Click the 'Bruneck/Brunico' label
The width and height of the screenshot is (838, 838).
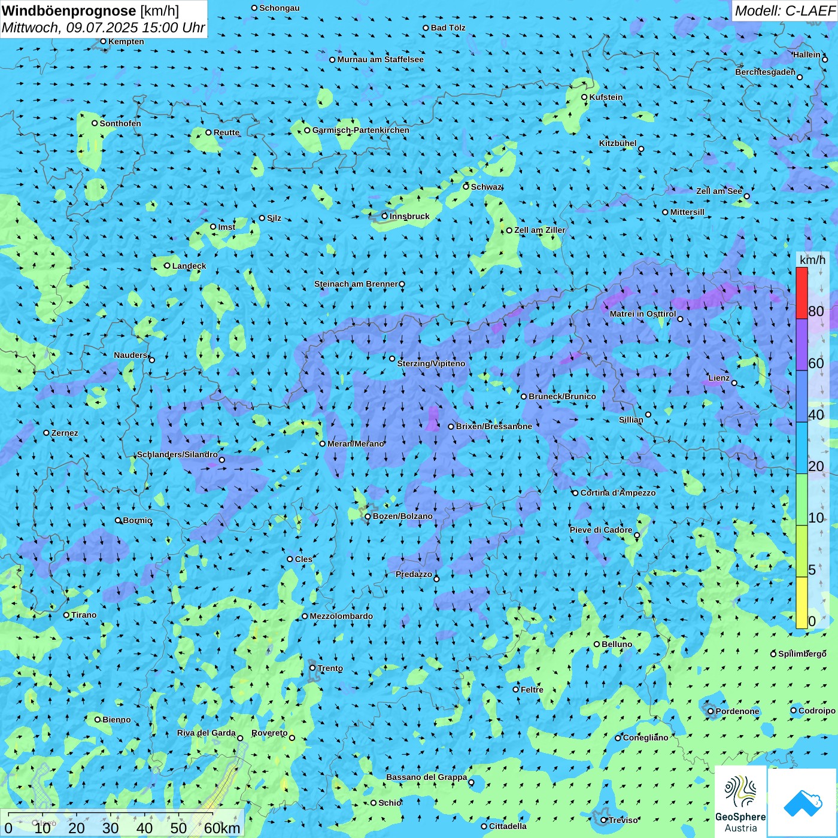[562, 396]
